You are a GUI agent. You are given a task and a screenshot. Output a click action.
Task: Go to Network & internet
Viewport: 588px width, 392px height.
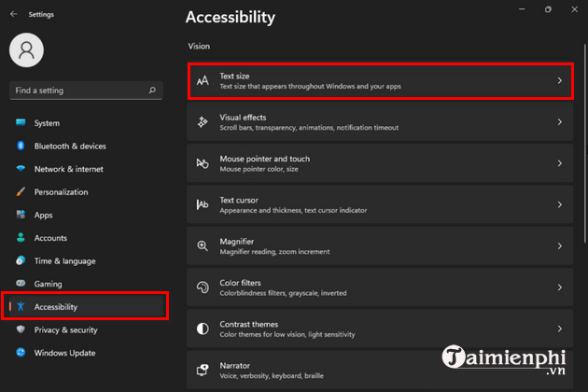point(86,169)
